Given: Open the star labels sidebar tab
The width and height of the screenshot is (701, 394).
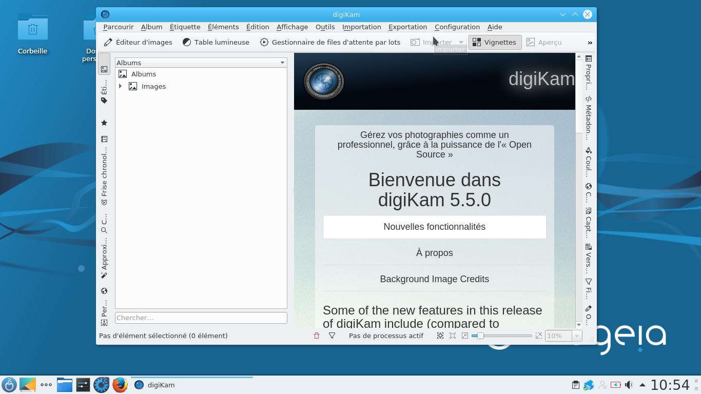Looking at the screenshot, I should click(104, 123).
